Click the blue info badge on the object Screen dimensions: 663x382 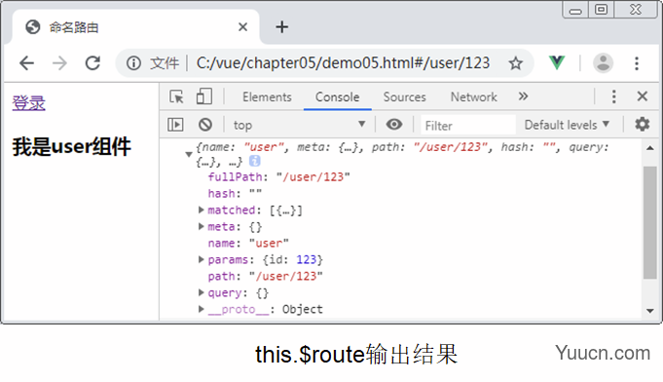pyautogui.click(x=254, y=161)
